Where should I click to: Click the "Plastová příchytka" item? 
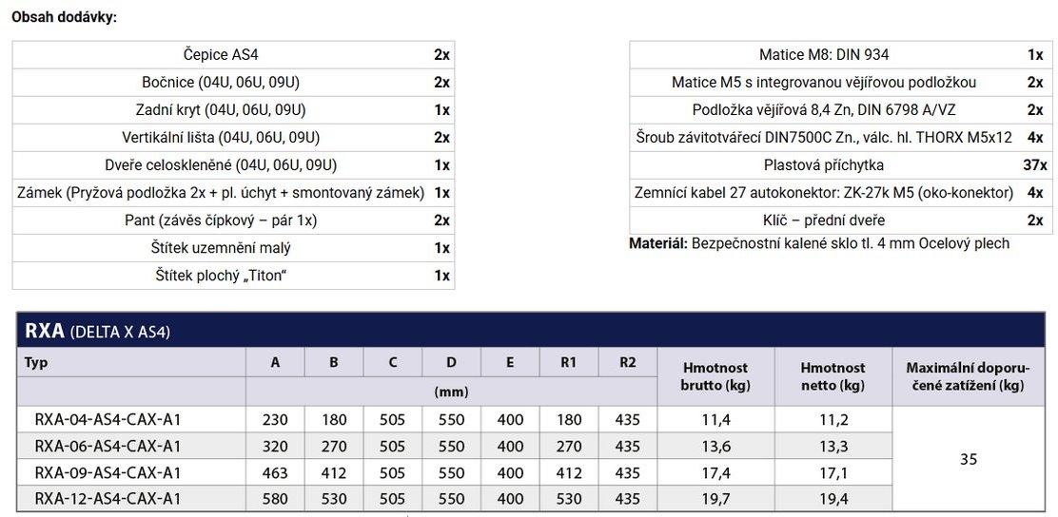coord(824,165)
